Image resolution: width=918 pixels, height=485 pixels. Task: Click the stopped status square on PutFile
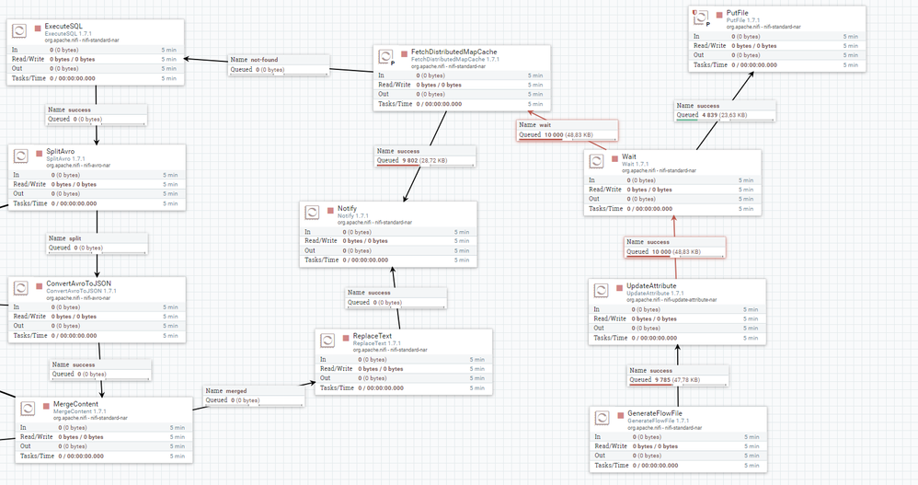719,15
